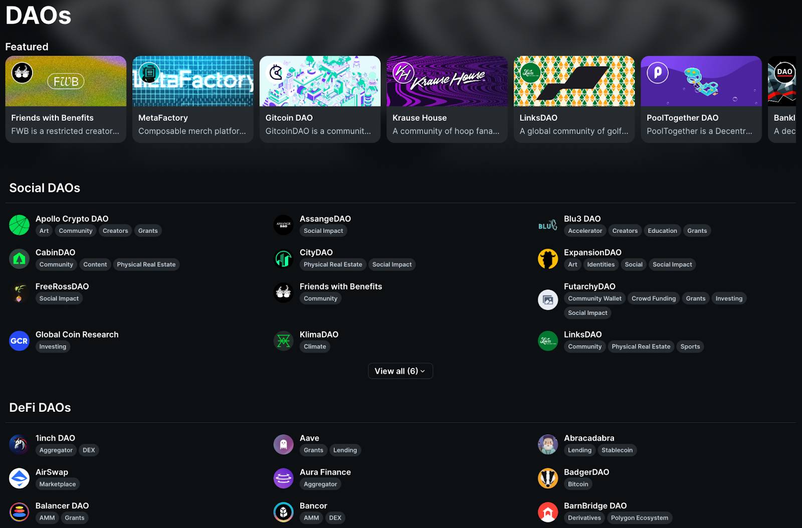This screenshot has width=802, height=528.
Task: Open the Global Coin Research listing
Action: pos(77,334)
